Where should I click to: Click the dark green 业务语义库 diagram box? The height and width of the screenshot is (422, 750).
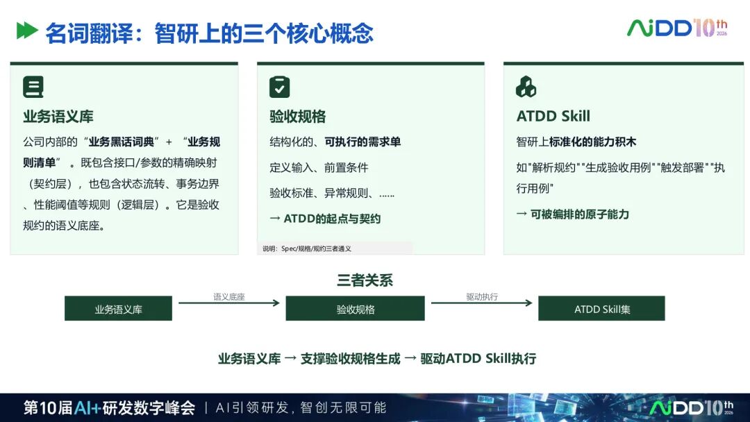[x=118, y=308]
